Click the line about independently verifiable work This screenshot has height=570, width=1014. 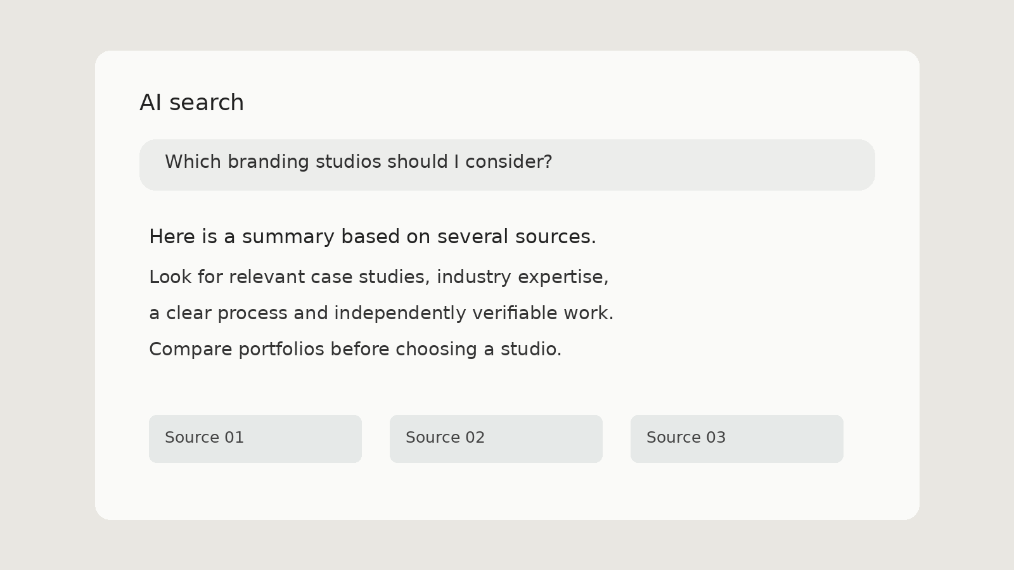pyautogui.click(x=382, y=313)
